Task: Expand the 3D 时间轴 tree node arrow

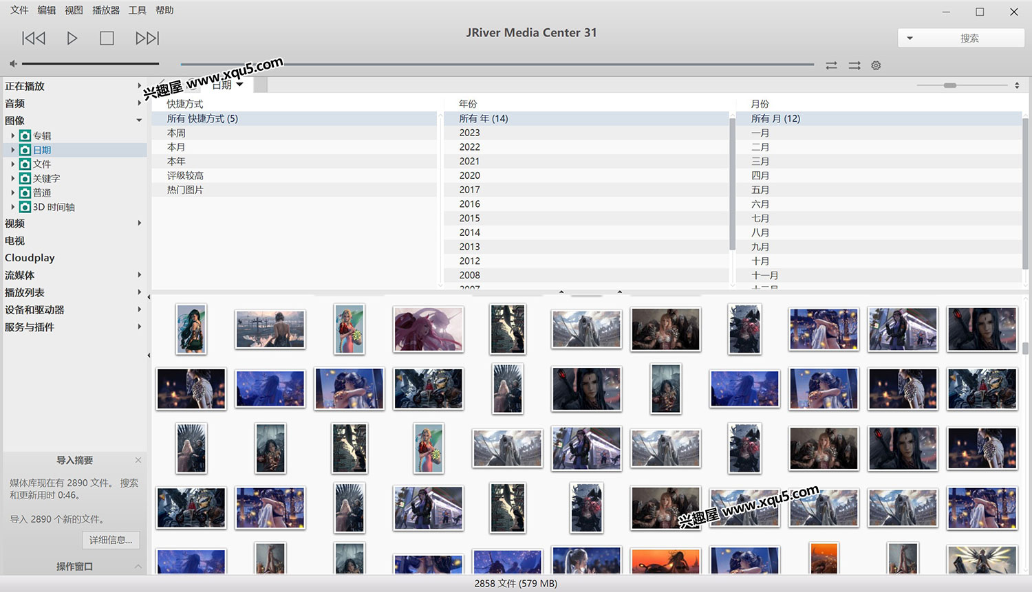Action: (12, 207)
